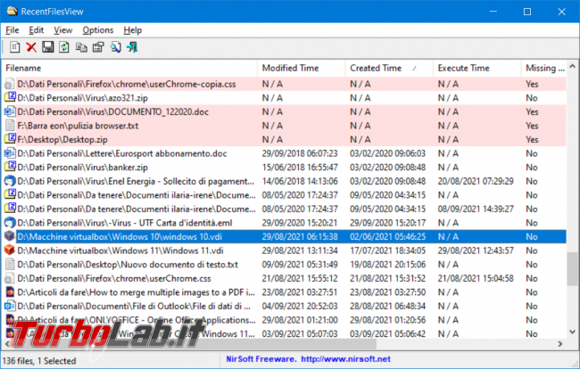This screenshot has height=369, width=580.
Task: Click the RecentFilesView title bar app icon
Action: 12,11
